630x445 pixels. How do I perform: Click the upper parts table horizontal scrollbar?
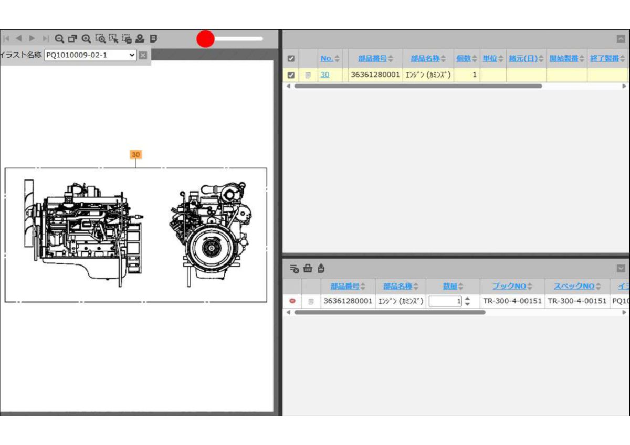tap(418, 86)
